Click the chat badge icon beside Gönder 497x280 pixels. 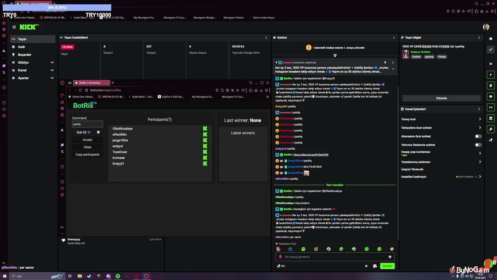click(x=375, y=266)
